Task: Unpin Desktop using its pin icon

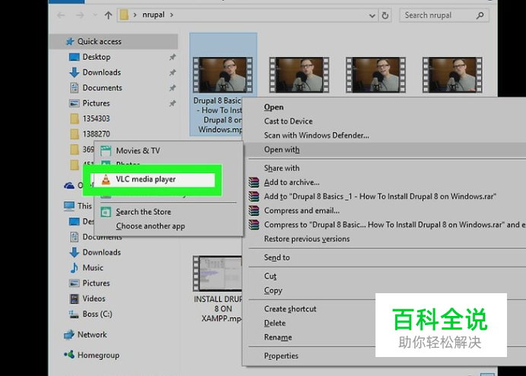Action: click(173, 57)
